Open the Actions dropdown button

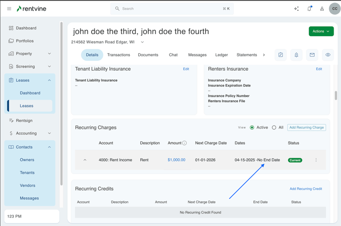point(321,31)
